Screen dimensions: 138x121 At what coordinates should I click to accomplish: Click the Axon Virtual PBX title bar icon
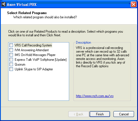pyautogui.click(x=4, y=5)
